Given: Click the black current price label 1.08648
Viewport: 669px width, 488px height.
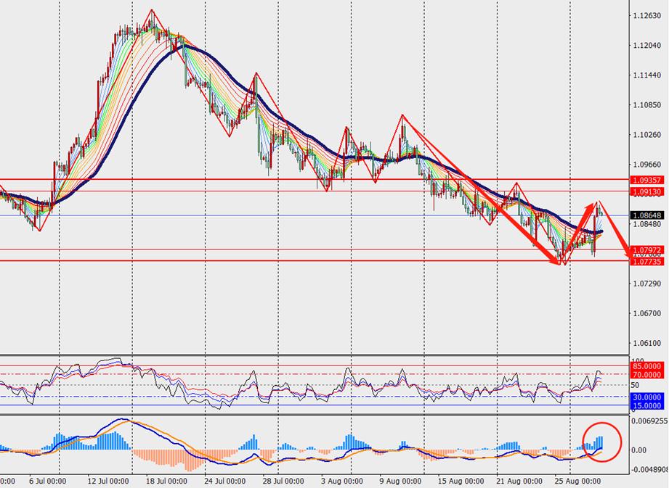Looking at the screenshot, I should 646,215.
